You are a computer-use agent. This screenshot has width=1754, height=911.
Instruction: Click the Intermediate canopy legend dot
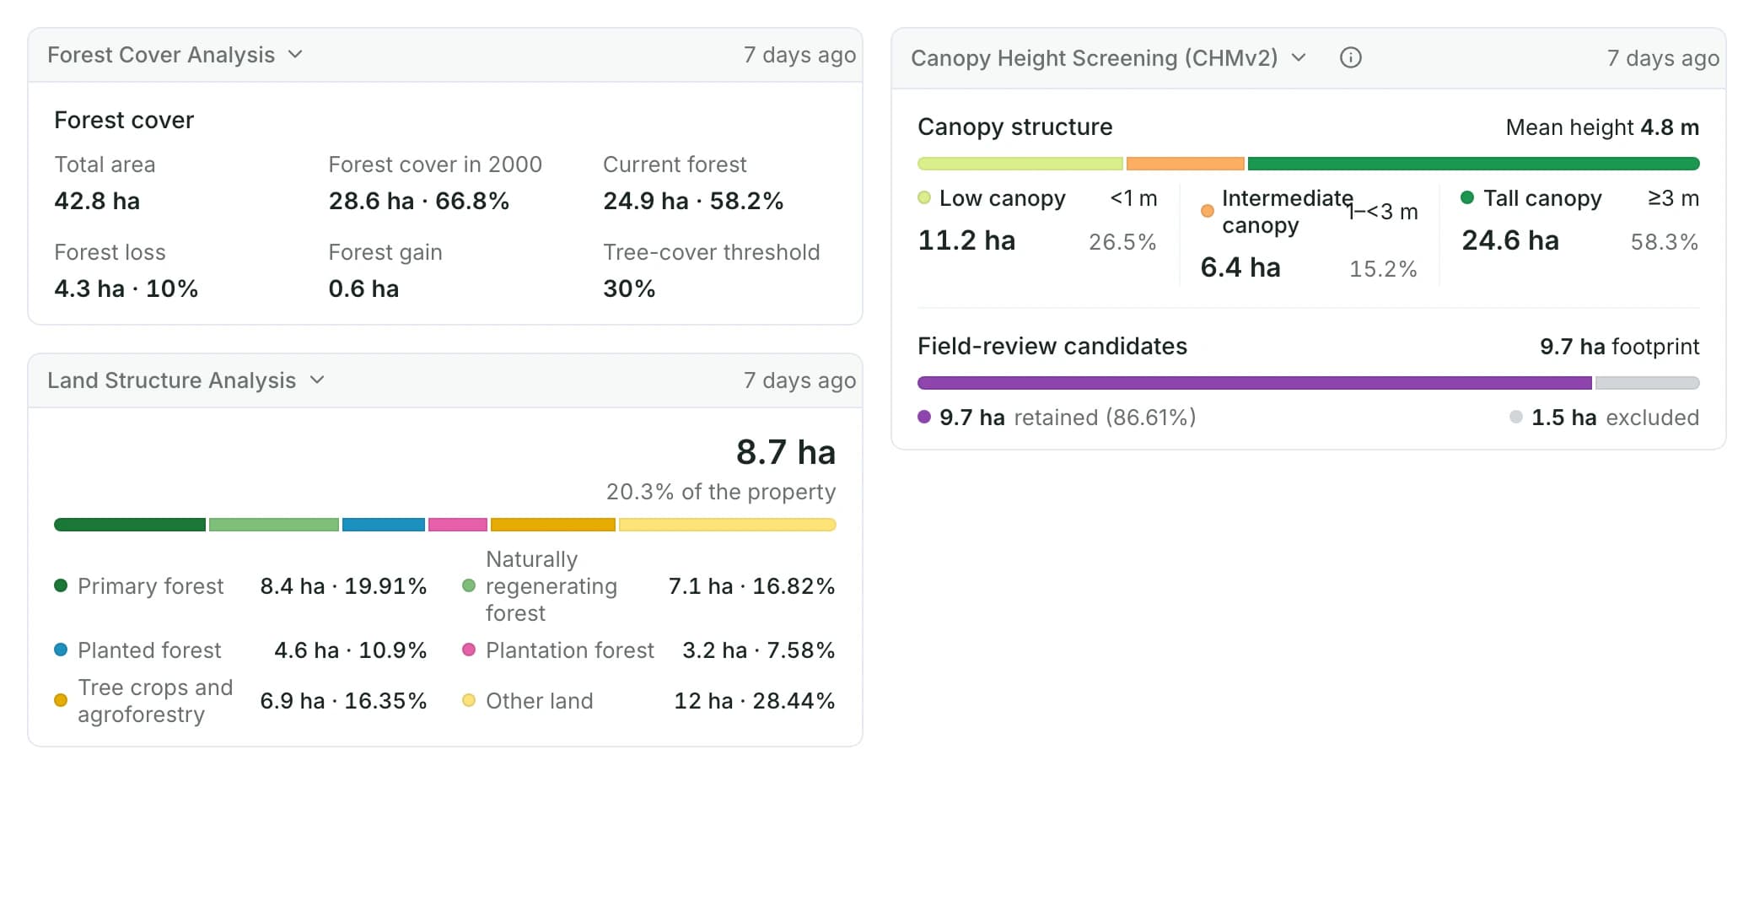tap(1208, 211)
